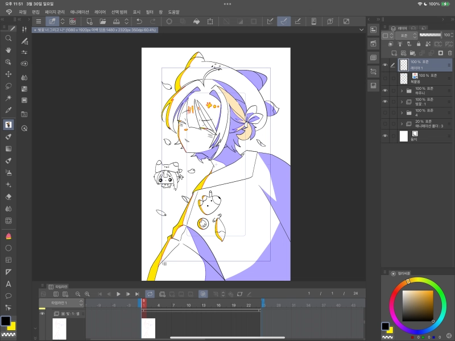Select the 레이어 1 layer thumbnail
The width and height of the screenshot is (455, 341).
click(x=404, y=65)
